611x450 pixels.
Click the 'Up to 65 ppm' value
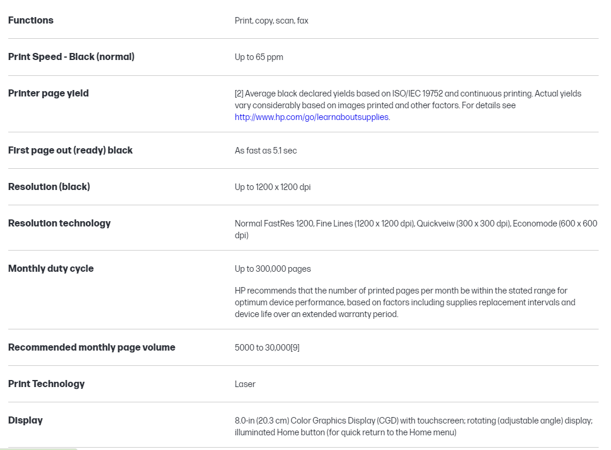coord(259,58)
